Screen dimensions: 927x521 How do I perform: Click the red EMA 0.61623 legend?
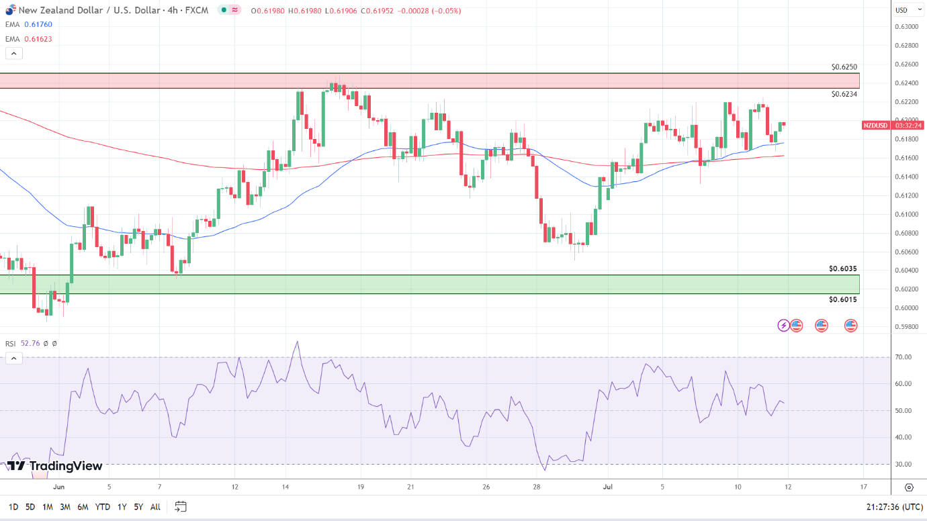pos(29,39)
